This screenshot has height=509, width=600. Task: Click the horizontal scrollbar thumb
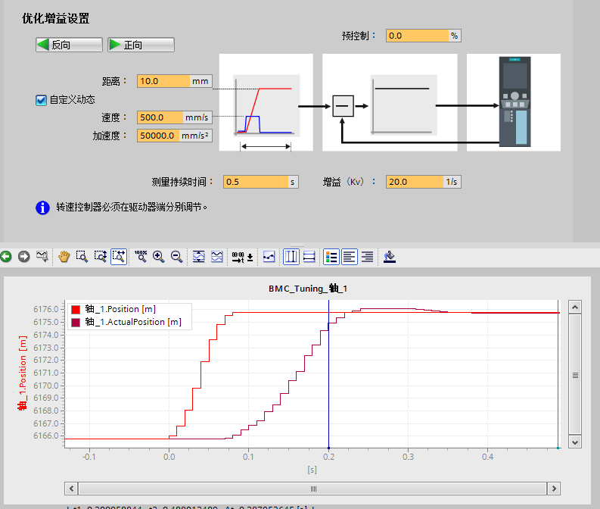(312, 489)
